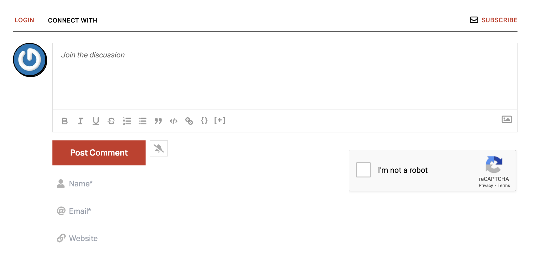Subscribe via the SUBSCRIBE envelope link
The image size is (536, 258).
click(493, 20)
